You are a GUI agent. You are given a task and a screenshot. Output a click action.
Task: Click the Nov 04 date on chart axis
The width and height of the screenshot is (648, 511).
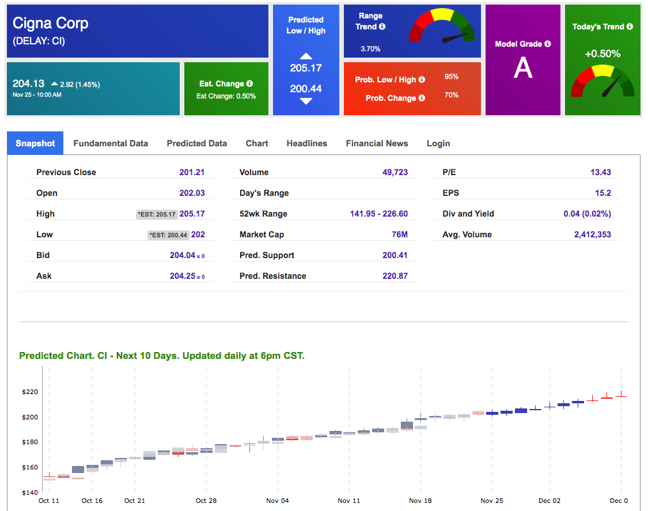(277, 501)
